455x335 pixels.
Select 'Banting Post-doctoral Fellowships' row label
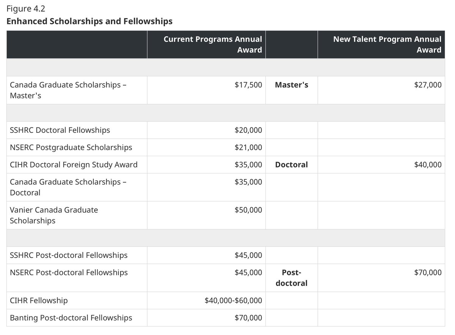point(71,318)
